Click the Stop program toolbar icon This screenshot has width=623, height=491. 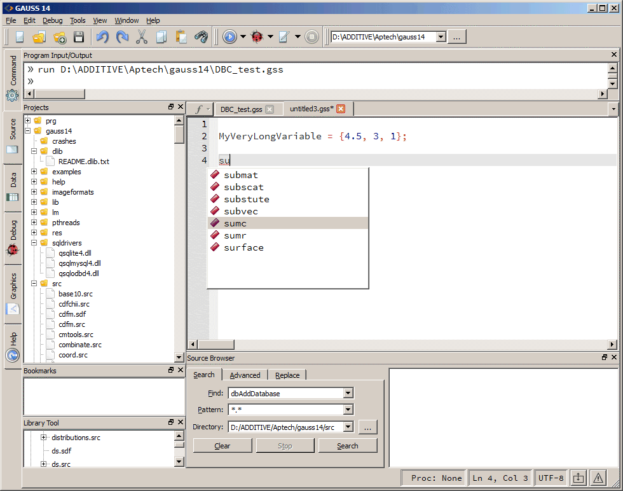pos(312,37)
